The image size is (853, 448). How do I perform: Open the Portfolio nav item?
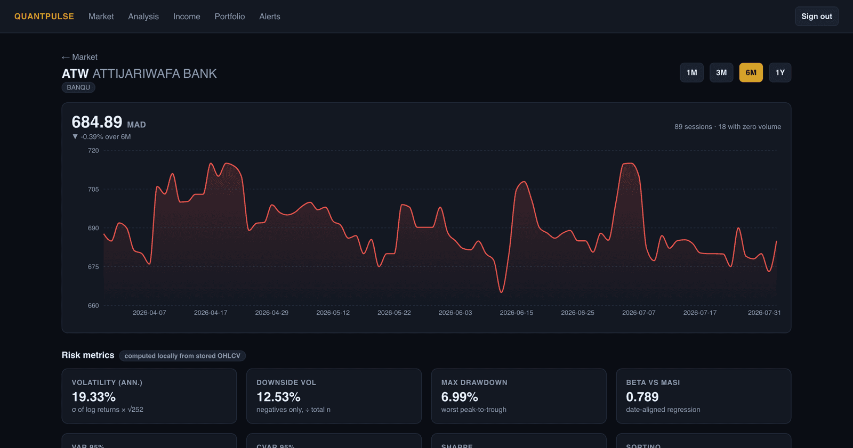click(230, 17)
